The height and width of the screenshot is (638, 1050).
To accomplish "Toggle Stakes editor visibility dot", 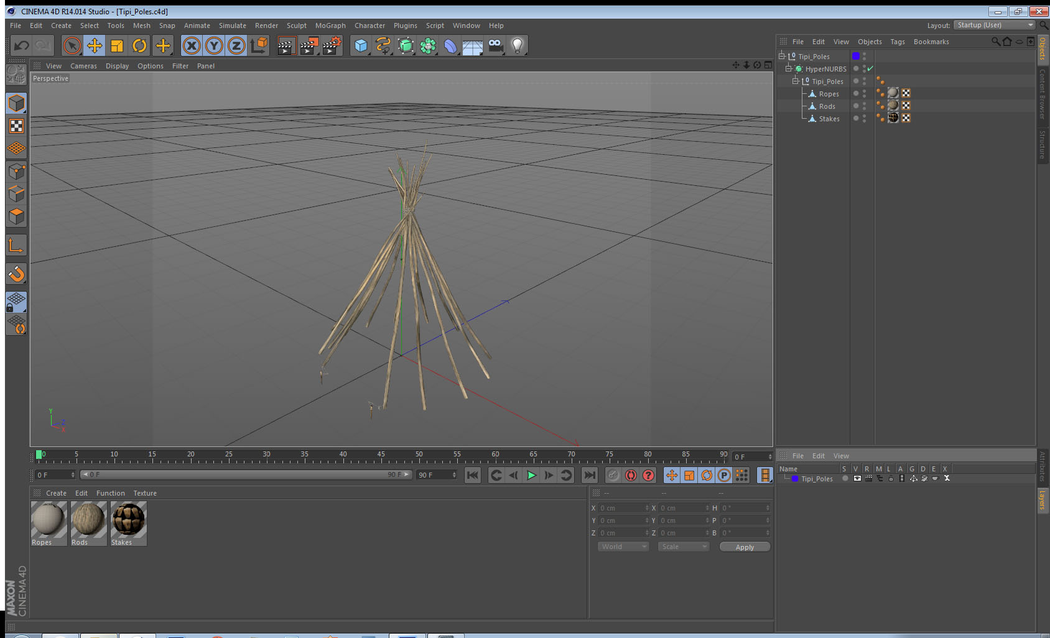I will [x=864, y=116].
